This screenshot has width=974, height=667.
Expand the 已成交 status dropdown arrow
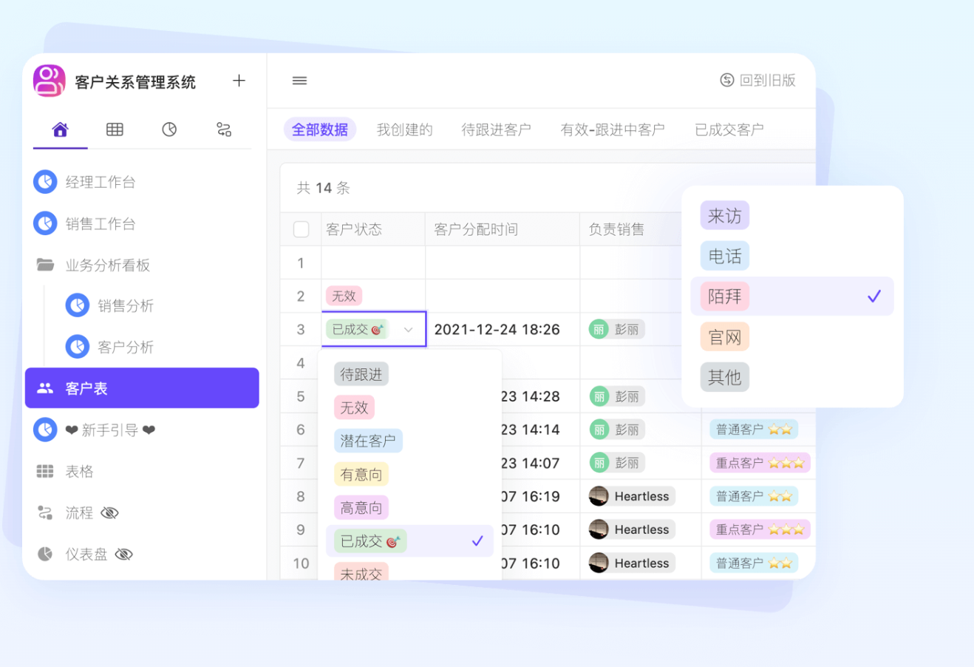pyautogui.click(x=408, y=330)
